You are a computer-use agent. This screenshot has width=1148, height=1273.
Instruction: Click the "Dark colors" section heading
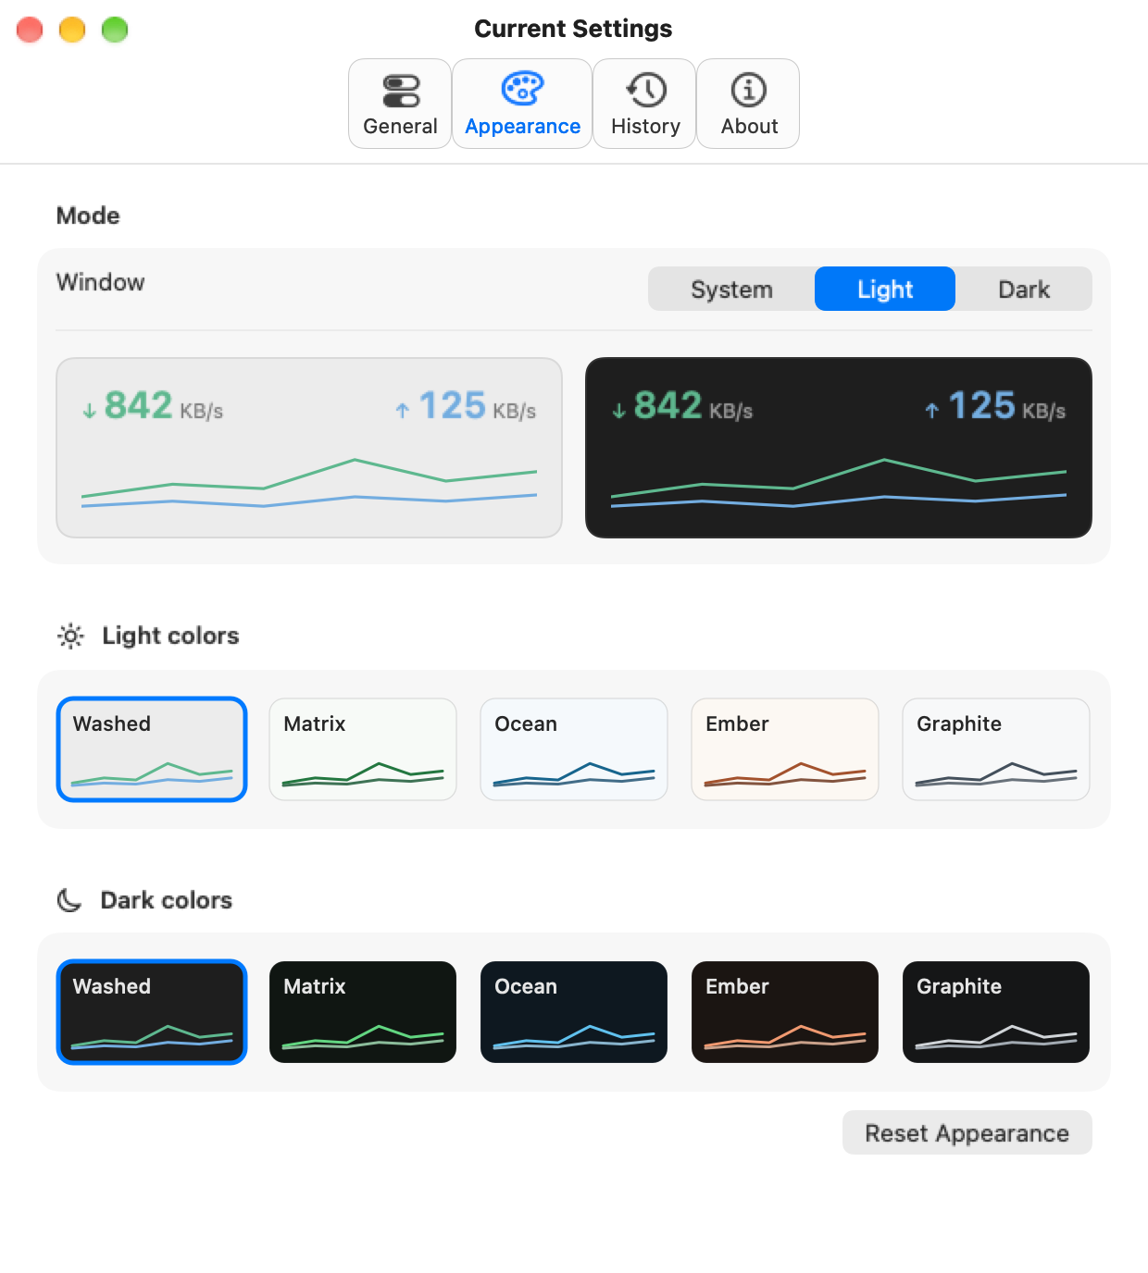click(167, 900)
